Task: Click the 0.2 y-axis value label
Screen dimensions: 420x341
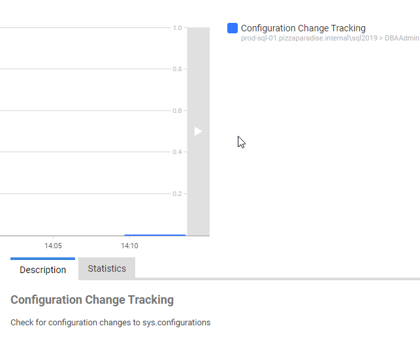Action: 177,194
